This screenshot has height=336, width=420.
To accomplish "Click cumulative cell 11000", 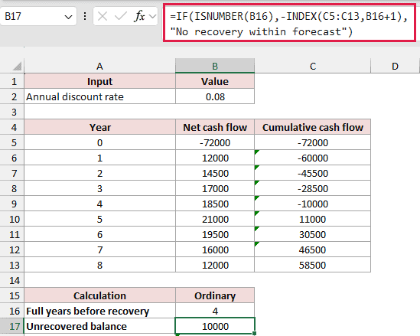I will pos(313,219).
